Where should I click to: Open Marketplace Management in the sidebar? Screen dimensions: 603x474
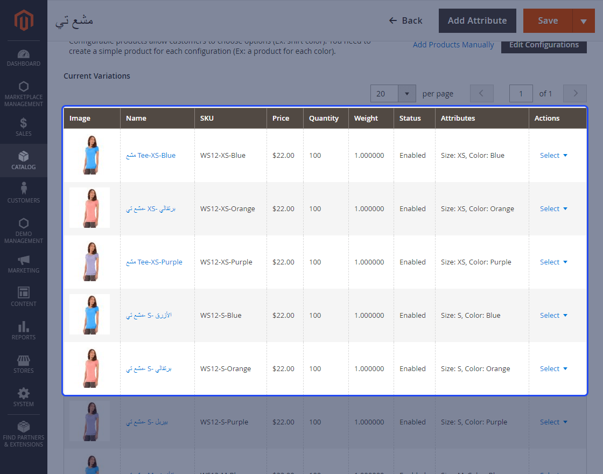[x=24, y=94]
